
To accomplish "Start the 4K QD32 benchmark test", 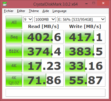I will (14, 80).
